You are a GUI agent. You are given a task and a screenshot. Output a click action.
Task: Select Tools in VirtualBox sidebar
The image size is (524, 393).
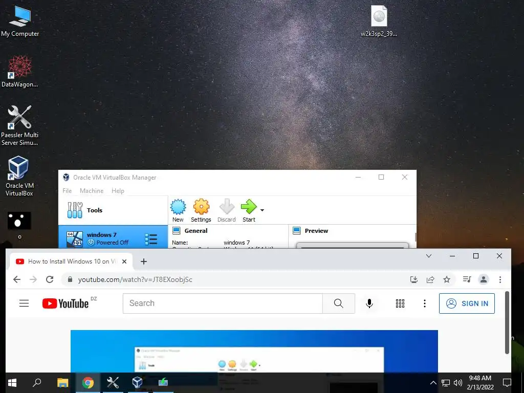click(113, 210)
